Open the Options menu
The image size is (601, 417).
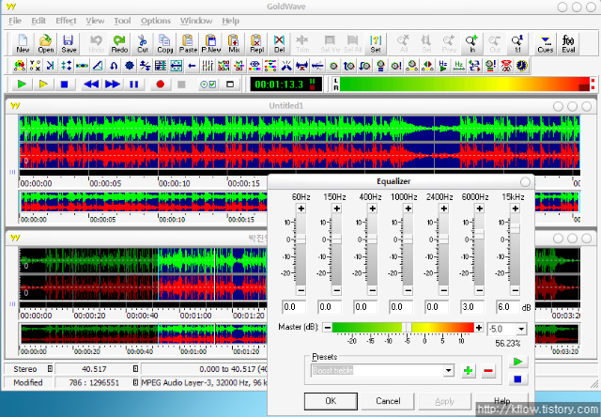pos(156,21)
